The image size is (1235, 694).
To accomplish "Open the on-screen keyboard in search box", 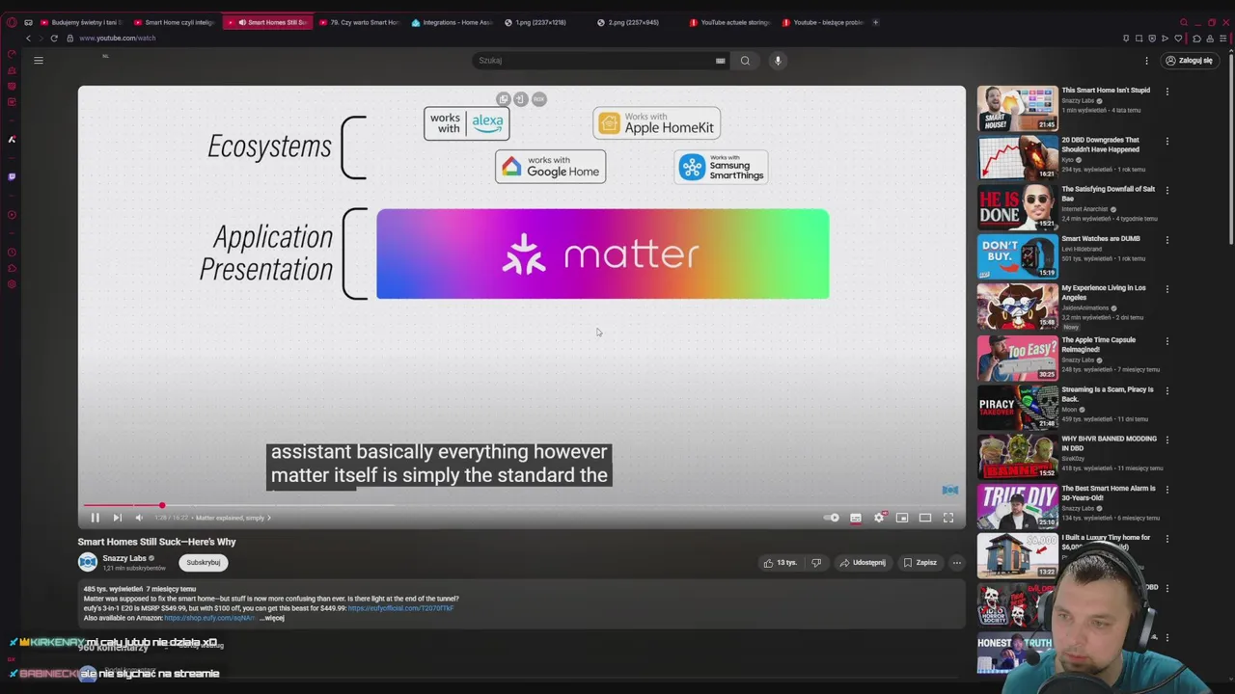I will coord(720,61).
